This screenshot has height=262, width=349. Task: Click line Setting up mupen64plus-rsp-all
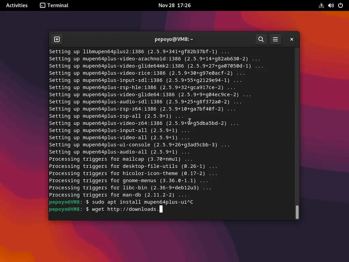117,116
